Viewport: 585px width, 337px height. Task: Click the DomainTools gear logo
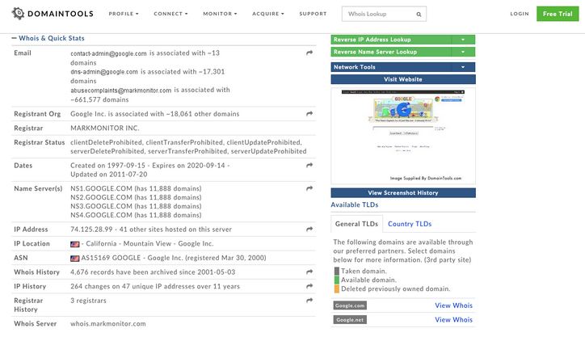pyautogui.click(x=18, y=14)
